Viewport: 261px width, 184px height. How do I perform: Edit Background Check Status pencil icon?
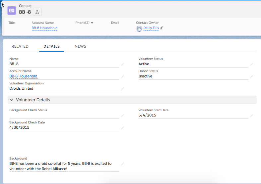122,115
